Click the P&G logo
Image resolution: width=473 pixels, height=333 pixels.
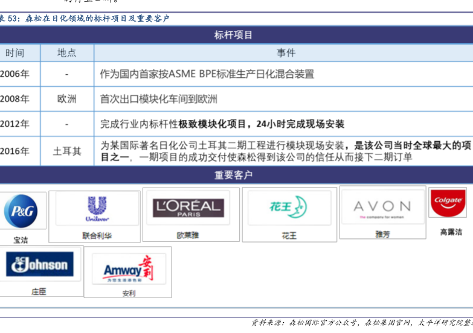(x=21, y=211)
